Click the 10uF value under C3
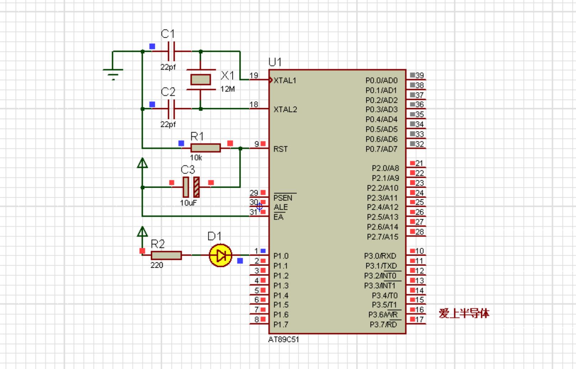 188,203
